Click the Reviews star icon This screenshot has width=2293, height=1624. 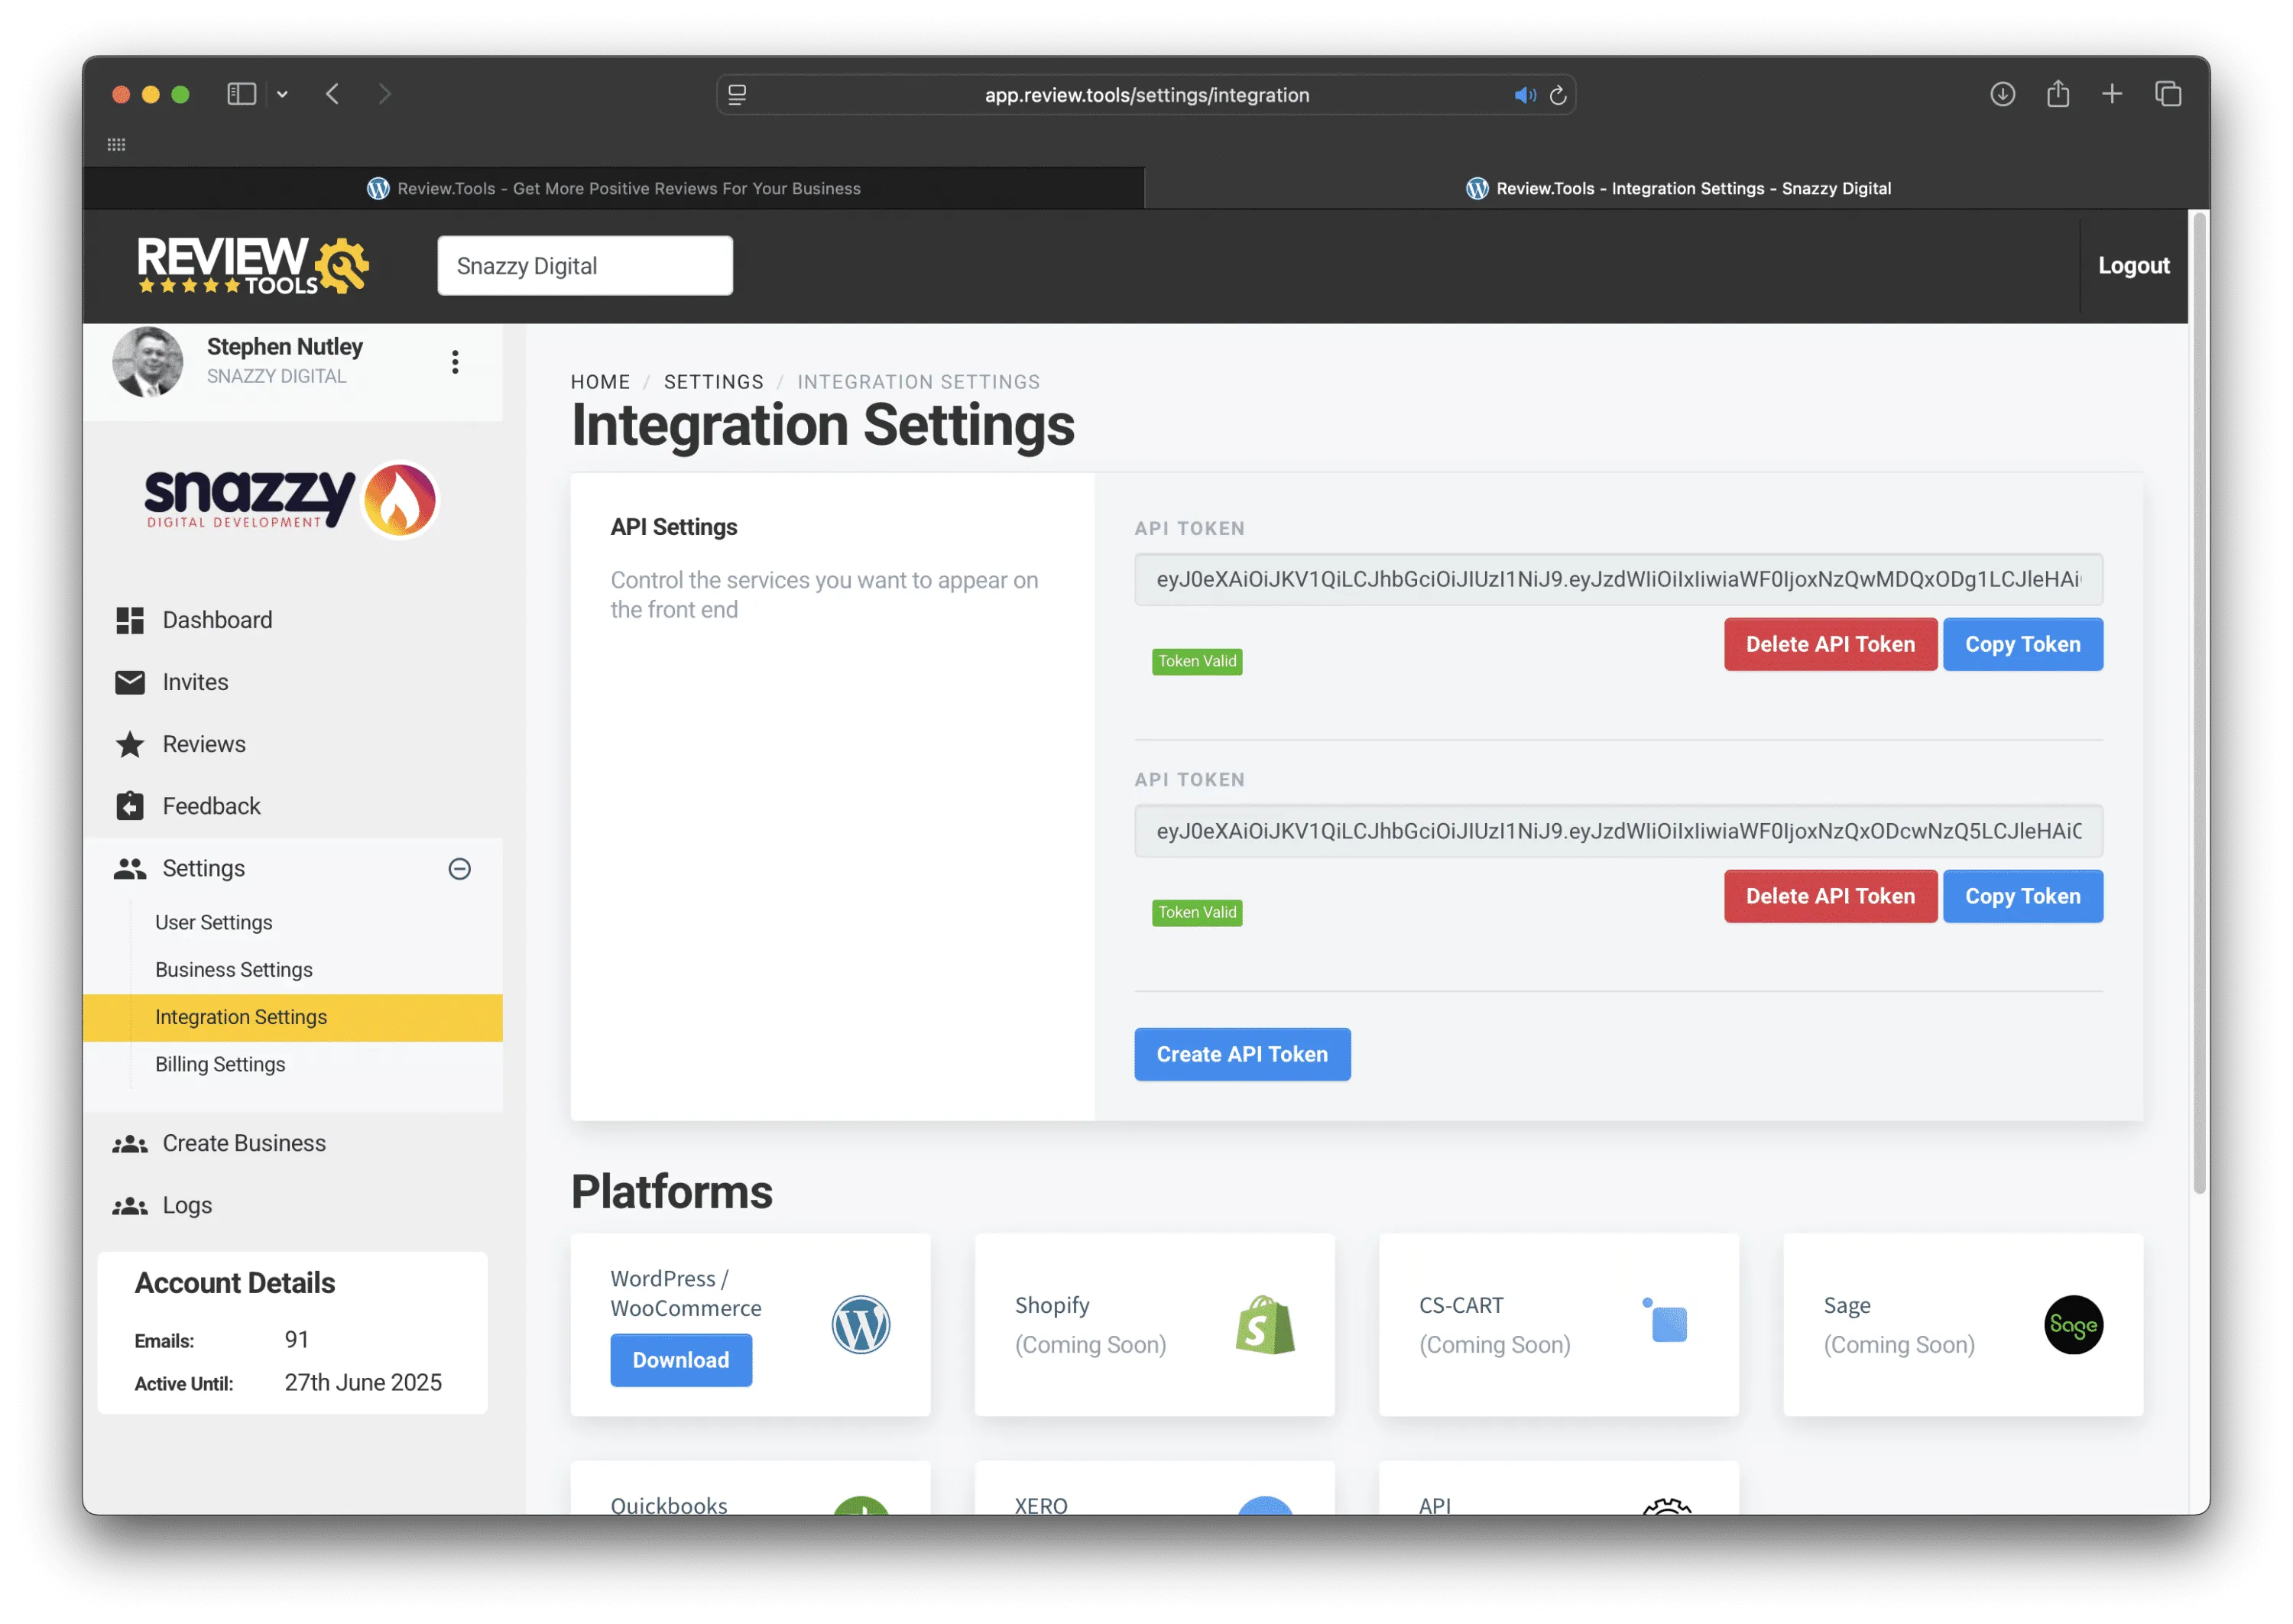pyautogui.click(x=130, y=744)
